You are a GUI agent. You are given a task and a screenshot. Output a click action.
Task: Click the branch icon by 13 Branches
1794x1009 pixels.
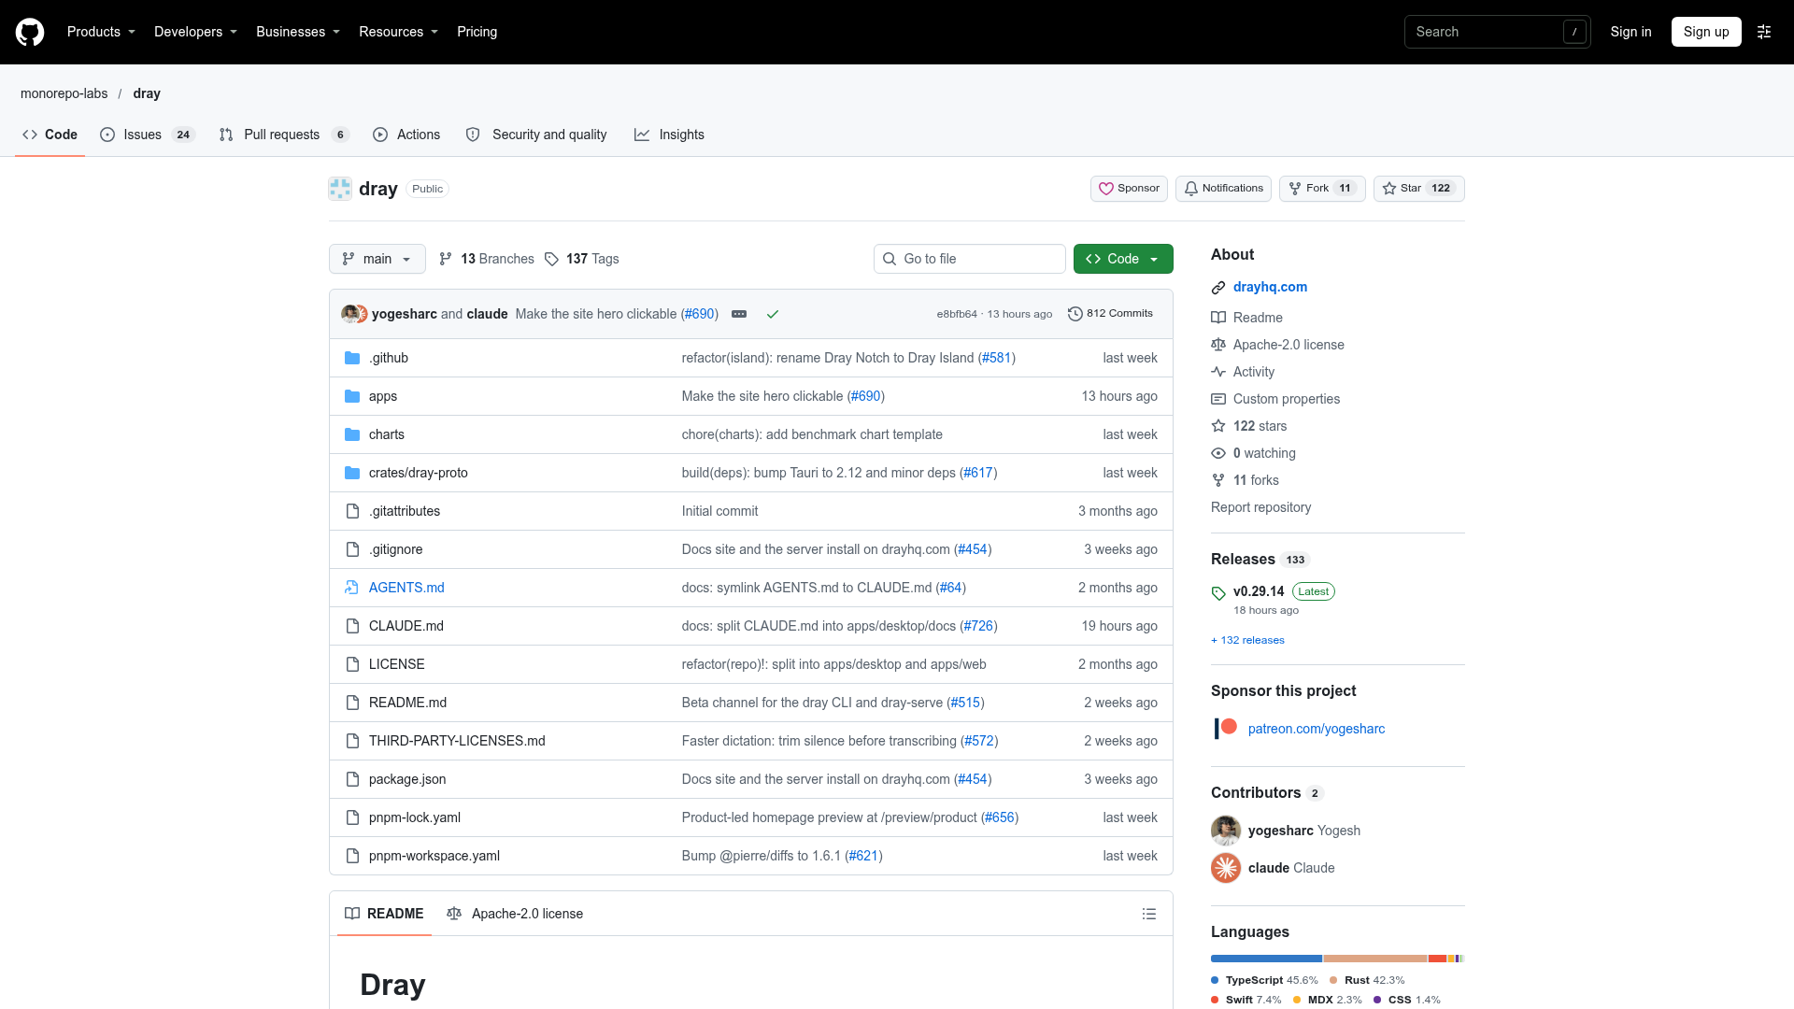446,259
